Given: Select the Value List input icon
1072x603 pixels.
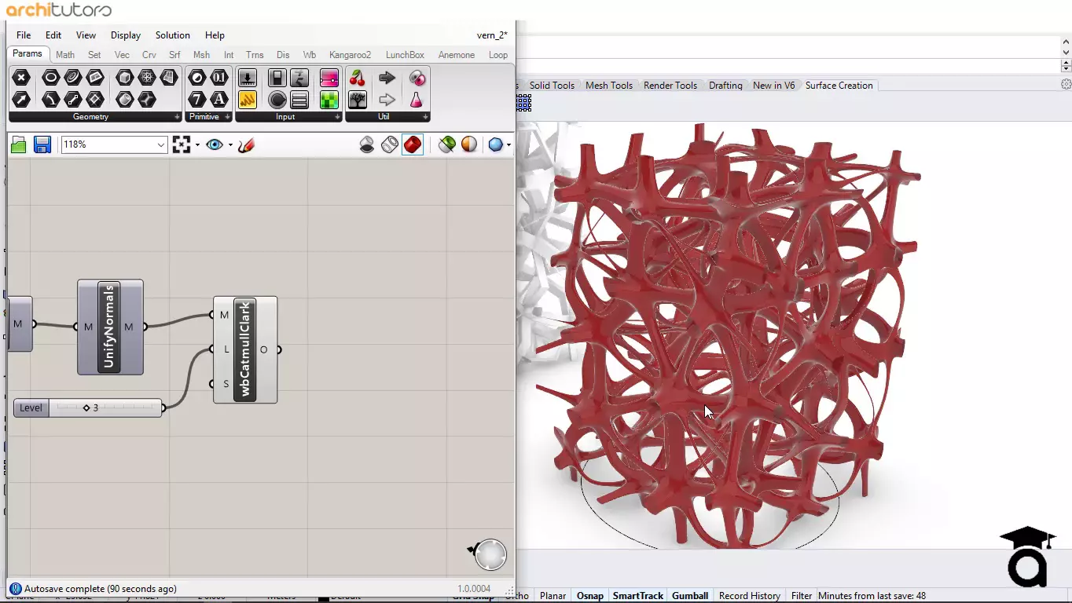Looking at the screenshot, I should (x=299, y=100).
